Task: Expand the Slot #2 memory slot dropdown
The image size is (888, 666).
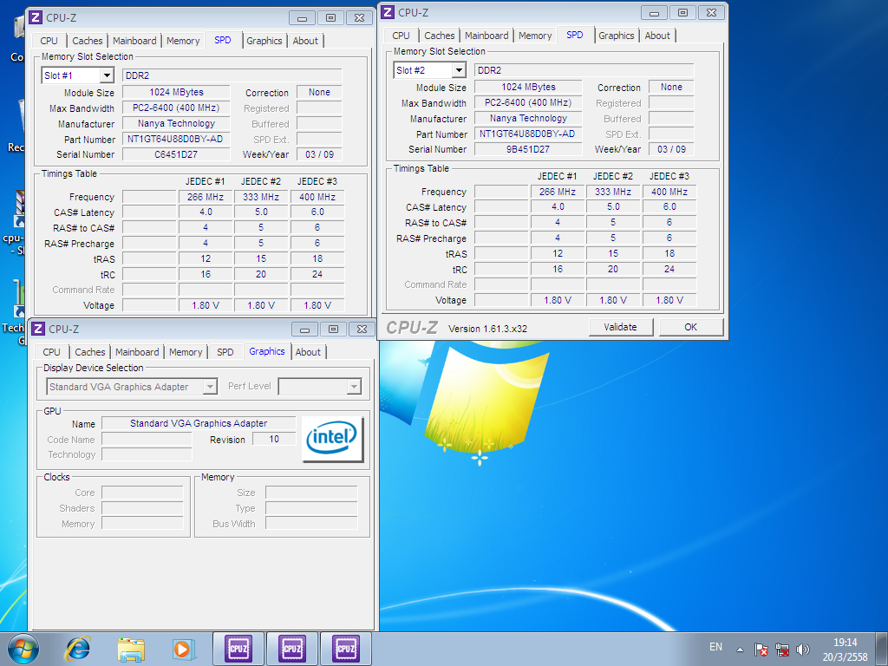Action: pyautogui.click(x=459, y=70)
